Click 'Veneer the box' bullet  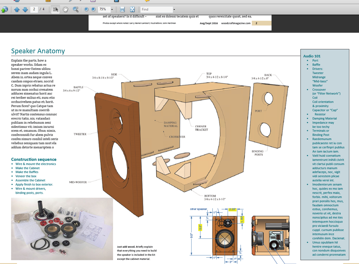pos(26,176)
